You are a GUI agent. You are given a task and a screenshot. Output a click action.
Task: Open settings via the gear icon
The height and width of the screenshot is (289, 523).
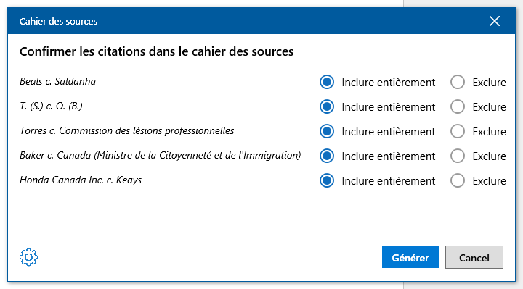[x=28, y=257]
